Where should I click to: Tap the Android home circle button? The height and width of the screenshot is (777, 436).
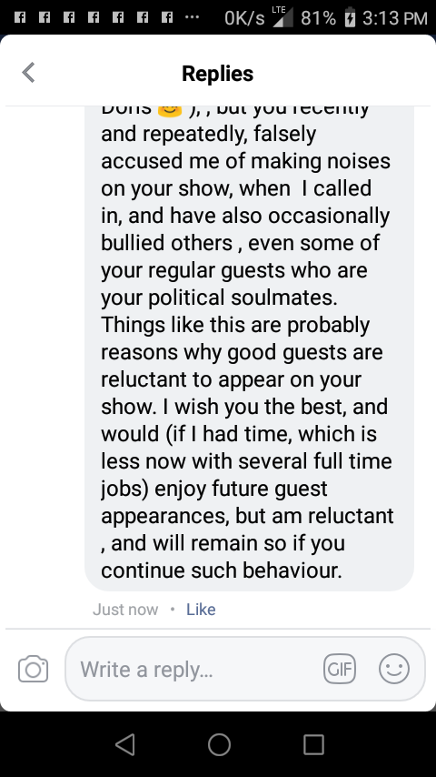219,744
